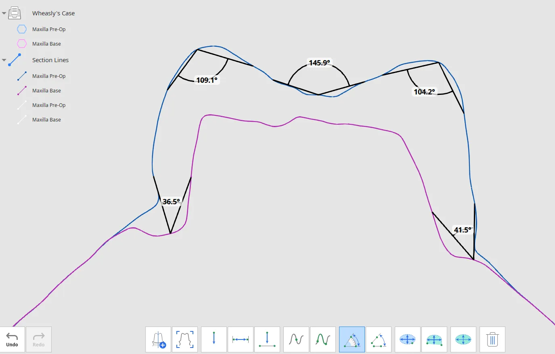This screenshot has height=354, width=555.
Task: Toggle blue Maxilla Pre-Op section line icon
Action: tap(22, 76)
